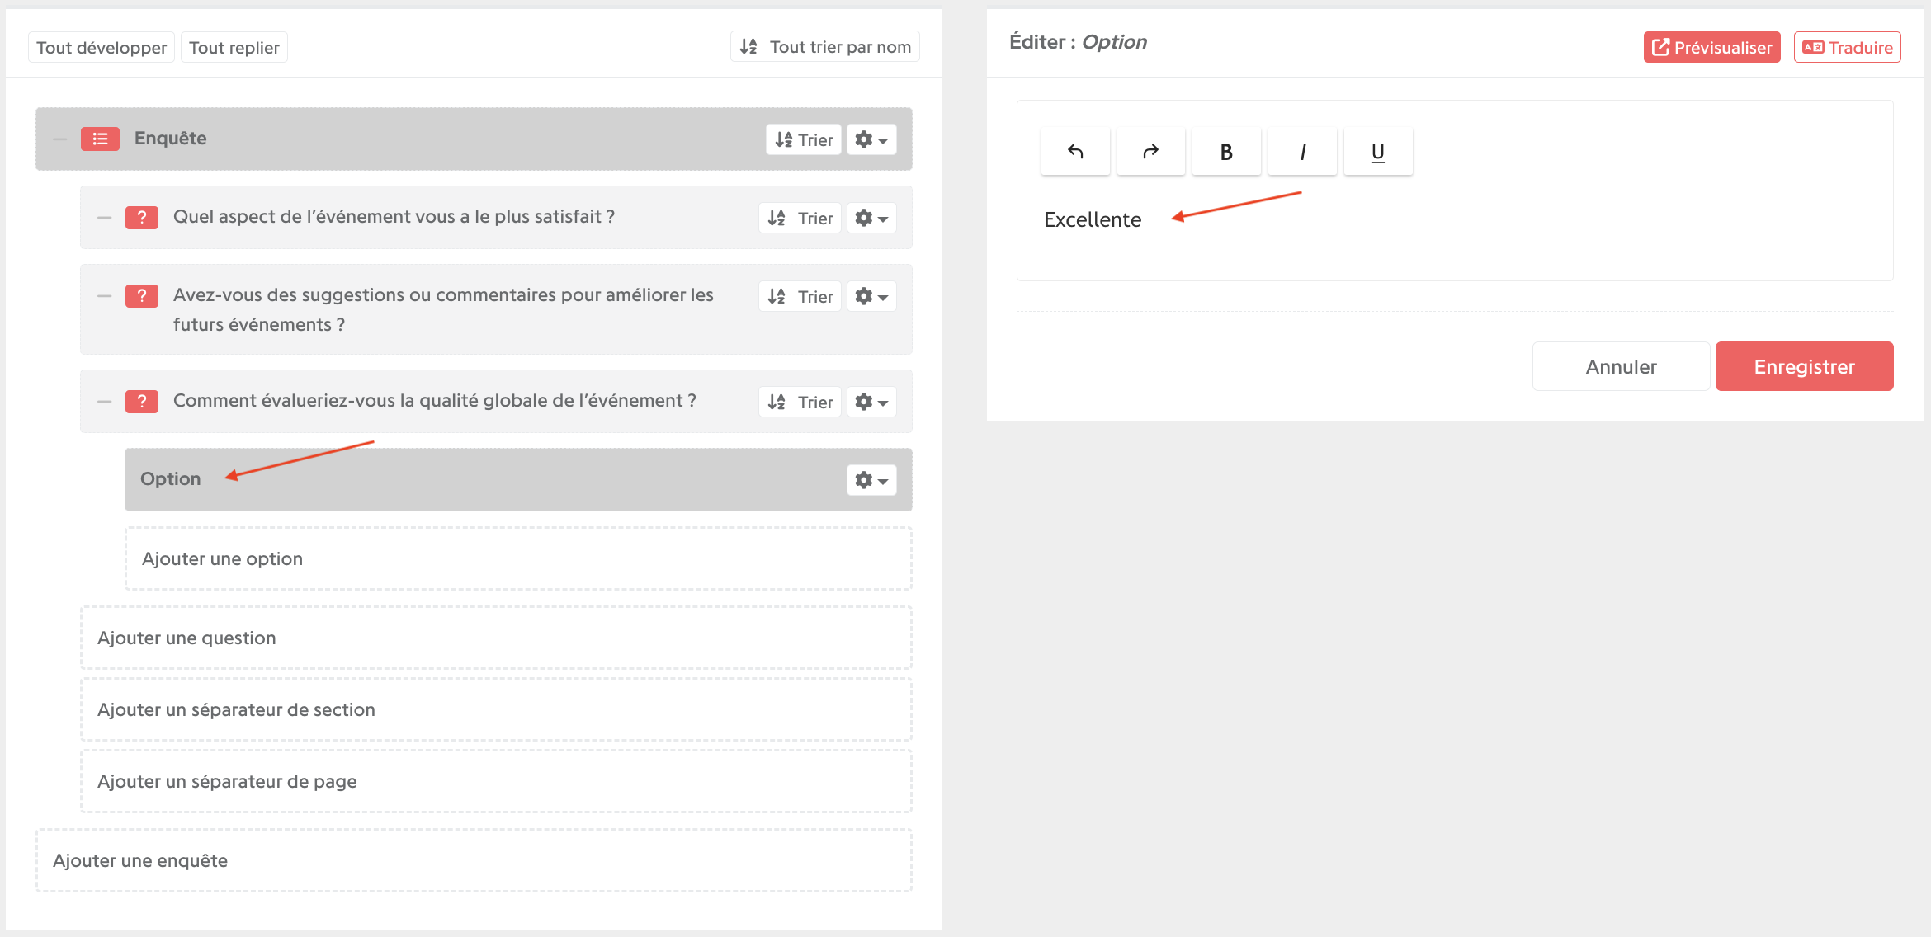Viewport: 1931px width, 937px height.
Task: Select 'Quel aspect de l'événement vous a le plus satisfait ?'
Action: pyautogui.click(x=394, y=217)
